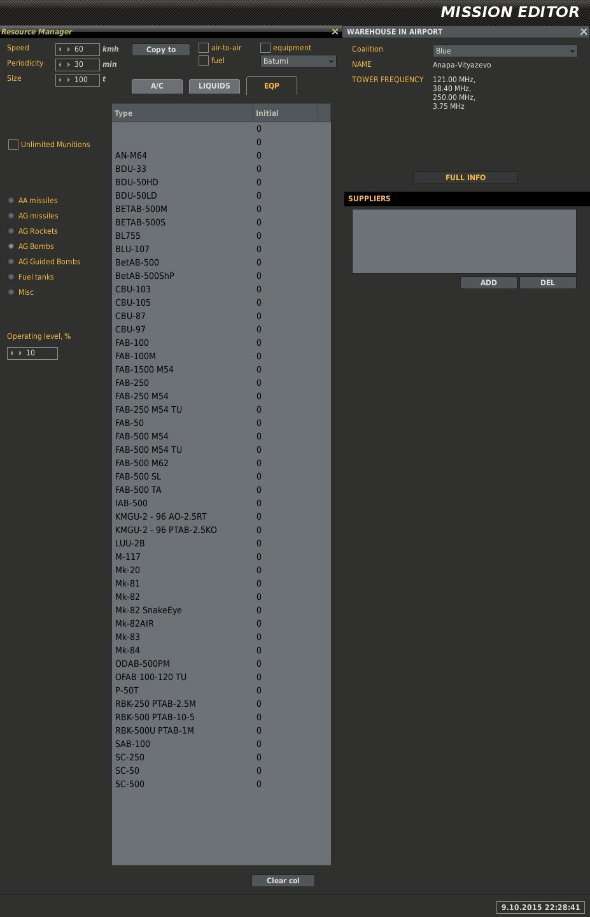Enable the air-to-air checkbox
Image resolution: width=590 pixels, height=917 pixels.
point(204,48)
